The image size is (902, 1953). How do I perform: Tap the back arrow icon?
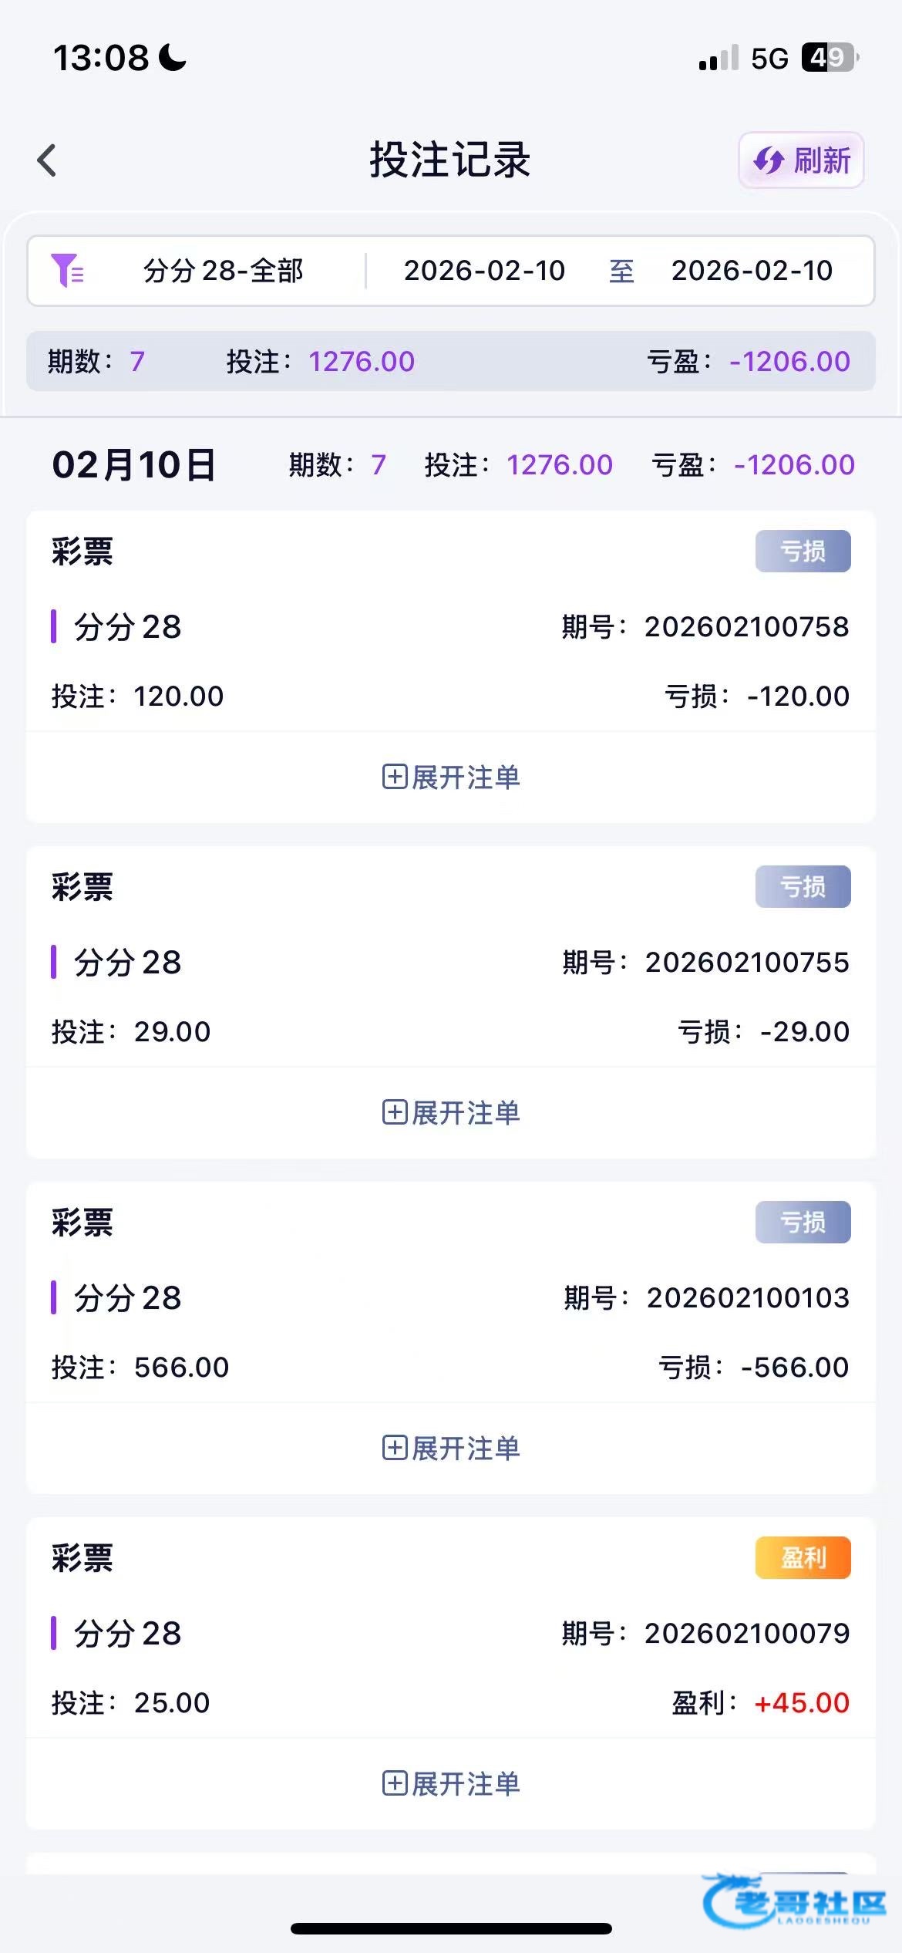point(47,160)
